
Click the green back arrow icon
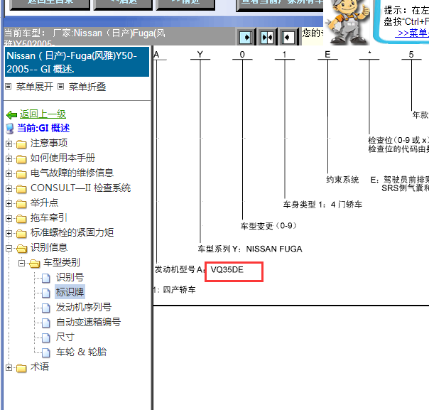click(x=11, y=115)
